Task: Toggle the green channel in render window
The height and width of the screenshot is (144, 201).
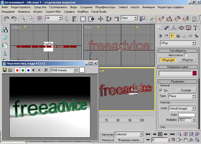Action: (23, 70)
